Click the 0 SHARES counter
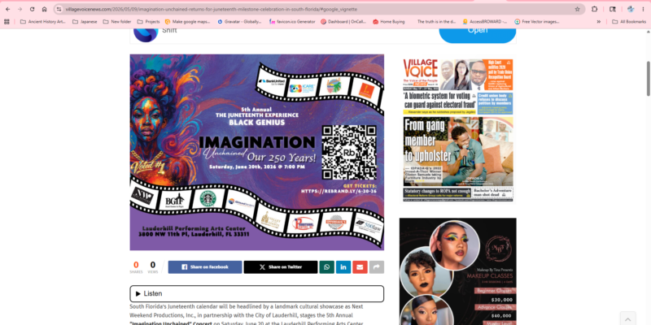651x325 pixels. click(136, 267)
